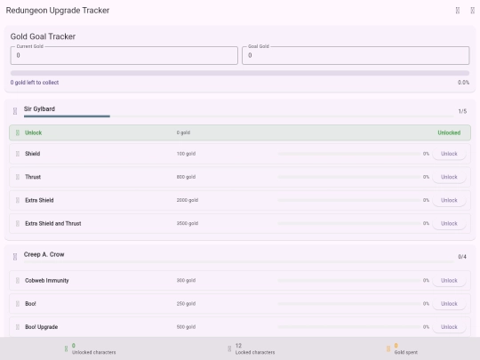The image size is (480, 360).
Task: Unlock the Extra Shield upgrade
Action: click(449, 200)
